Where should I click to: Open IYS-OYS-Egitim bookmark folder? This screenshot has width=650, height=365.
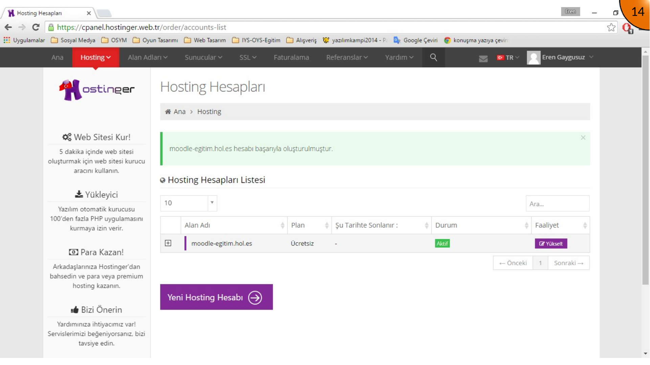pos(256,40)
